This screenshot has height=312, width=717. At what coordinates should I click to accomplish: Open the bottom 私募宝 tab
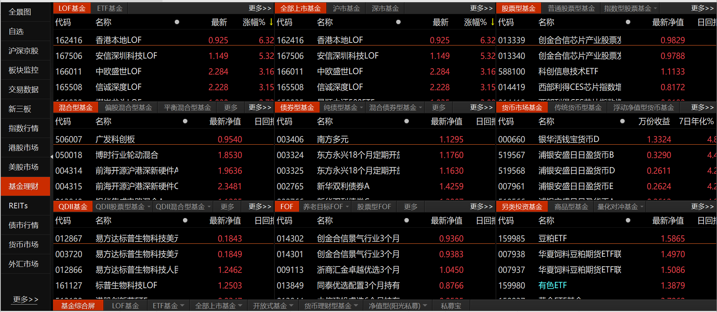451,306
